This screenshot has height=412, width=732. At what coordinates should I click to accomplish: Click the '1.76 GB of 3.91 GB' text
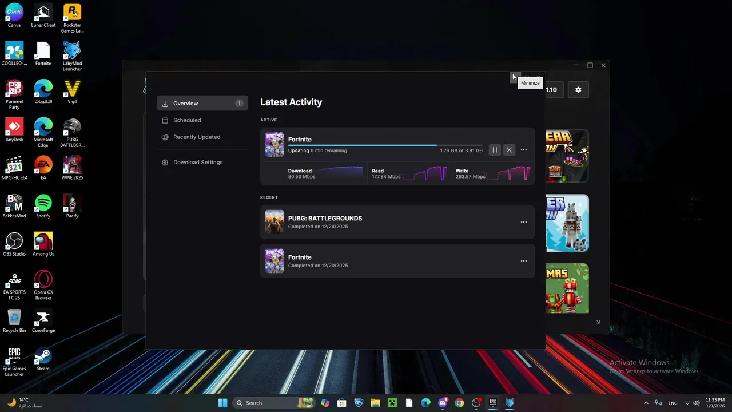click(x=461, y=151)
